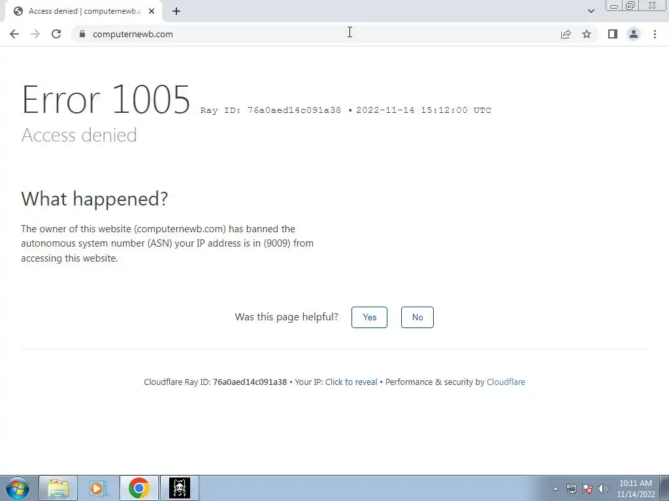Viewport: 669px width, 501px height.
Task: Show hidden system tray icons
Action: [555, 489]
